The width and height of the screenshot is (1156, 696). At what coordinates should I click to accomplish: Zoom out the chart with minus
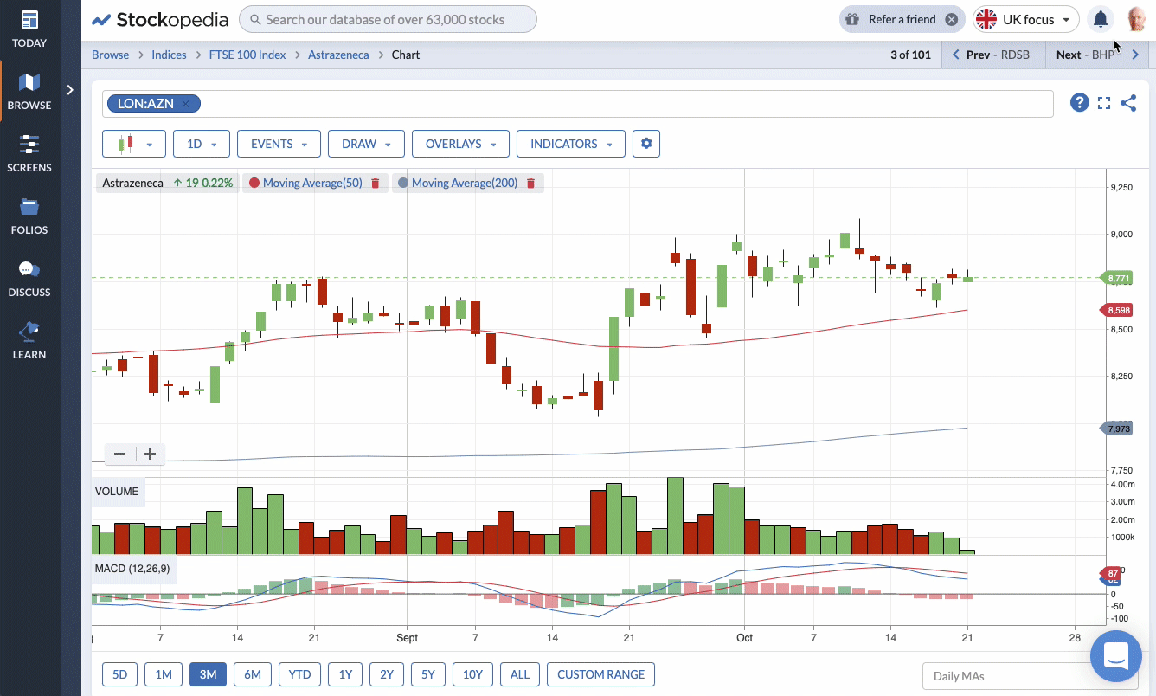[x=119, y=454]
